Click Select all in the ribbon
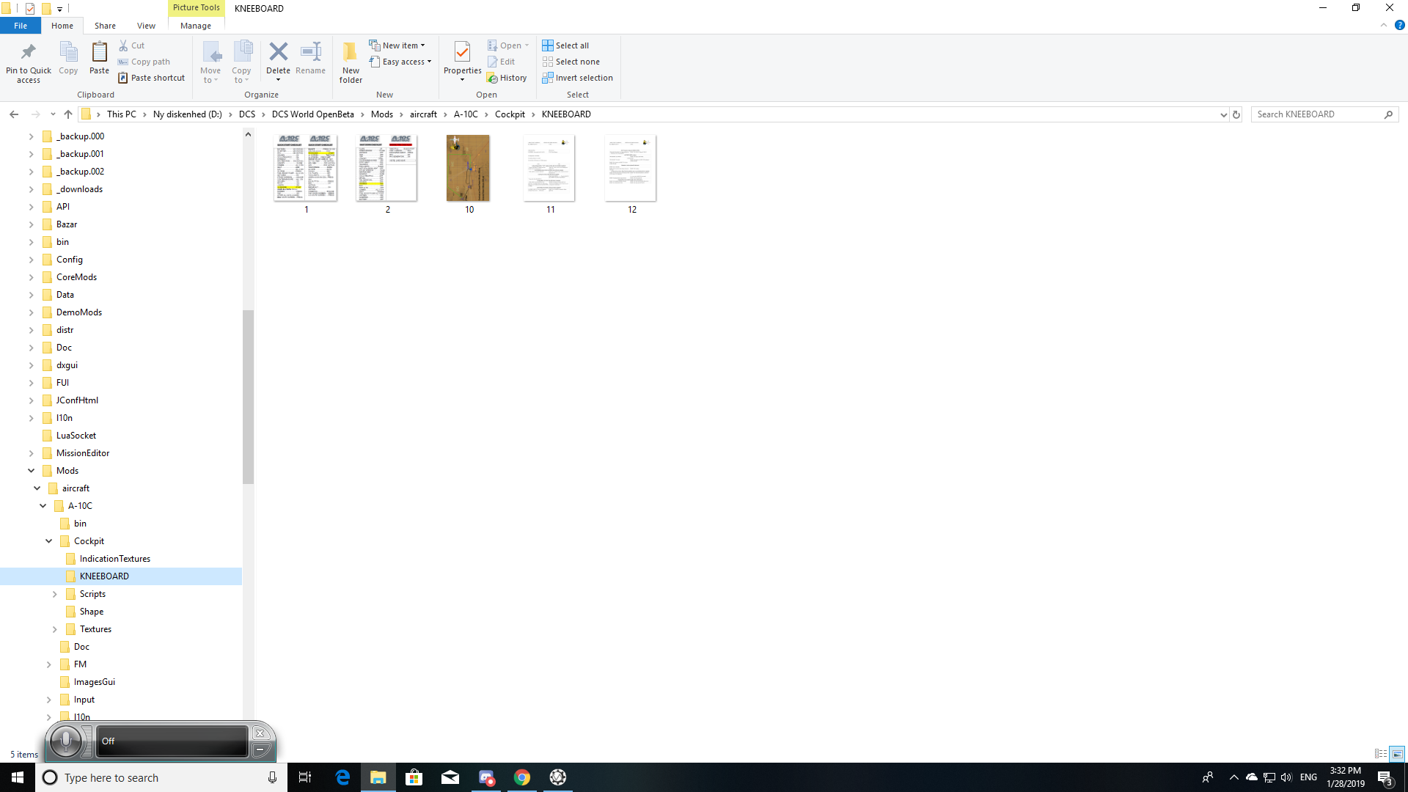The image size is (1408, 792). point(565,45)
